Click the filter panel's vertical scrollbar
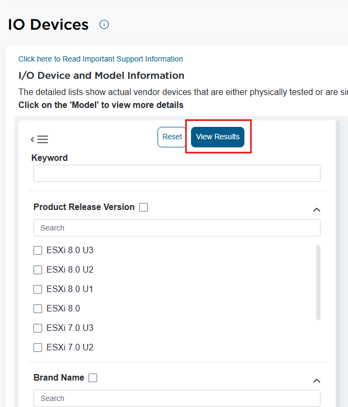 tap(338, 259)
